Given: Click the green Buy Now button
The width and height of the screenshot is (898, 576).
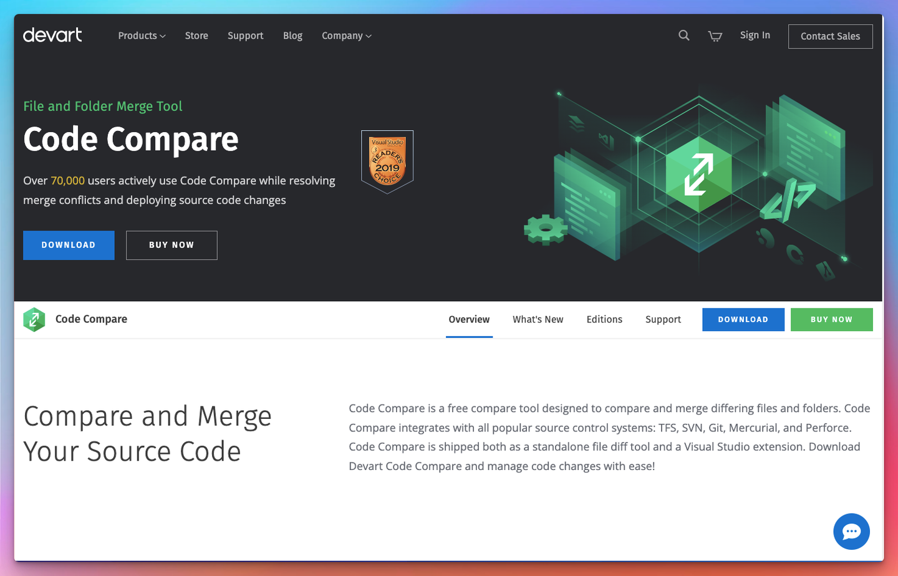Looking at the screenshot, I should click(x=831, y=319).
